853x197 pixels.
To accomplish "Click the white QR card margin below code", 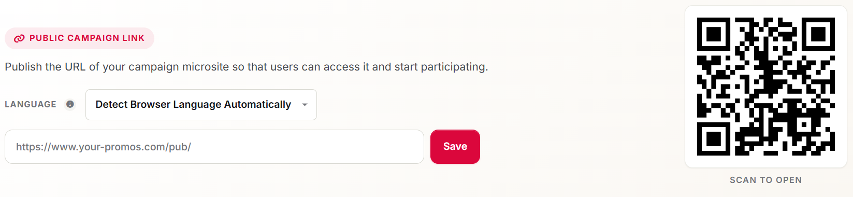I will pyautogui.click(x=766, y=162).
